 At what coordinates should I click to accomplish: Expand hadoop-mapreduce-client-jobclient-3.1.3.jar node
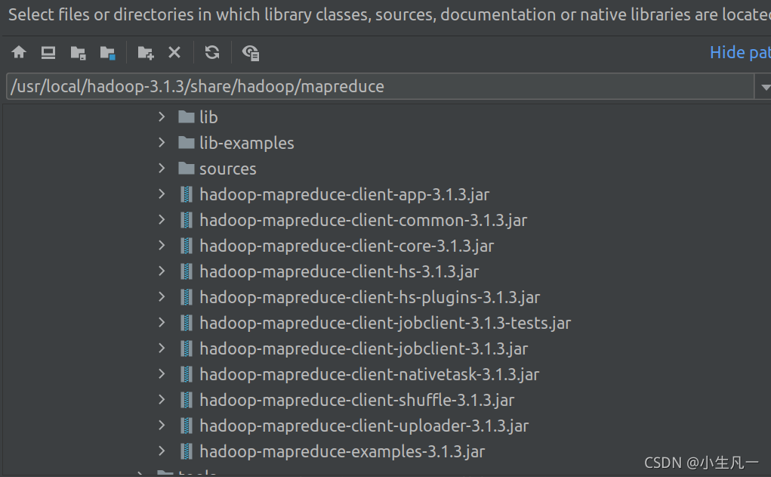162,348
